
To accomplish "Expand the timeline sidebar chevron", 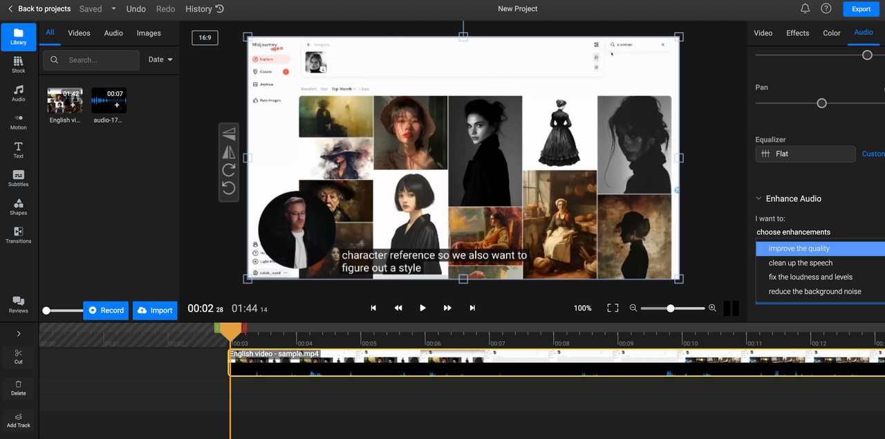I will click(x=19, y=334).
